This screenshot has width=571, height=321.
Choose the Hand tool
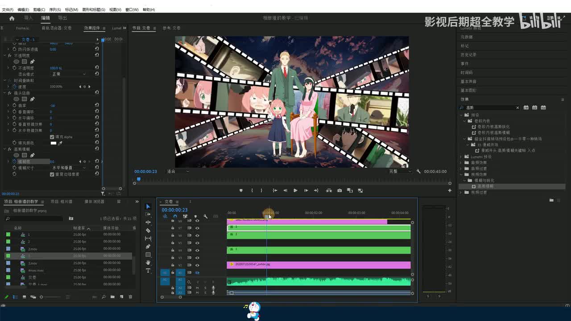pos(148,263)
